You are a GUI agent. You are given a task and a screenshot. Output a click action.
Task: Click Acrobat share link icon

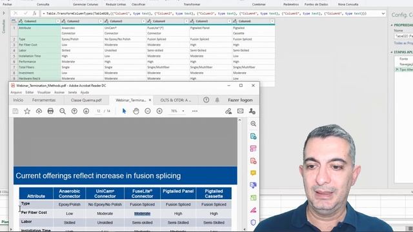(228, 111)
